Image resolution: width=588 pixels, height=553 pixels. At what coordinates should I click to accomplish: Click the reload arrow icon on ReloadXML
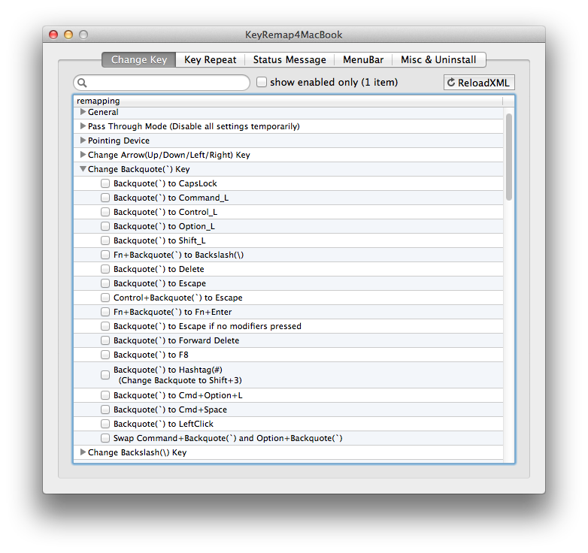[451, 82]
